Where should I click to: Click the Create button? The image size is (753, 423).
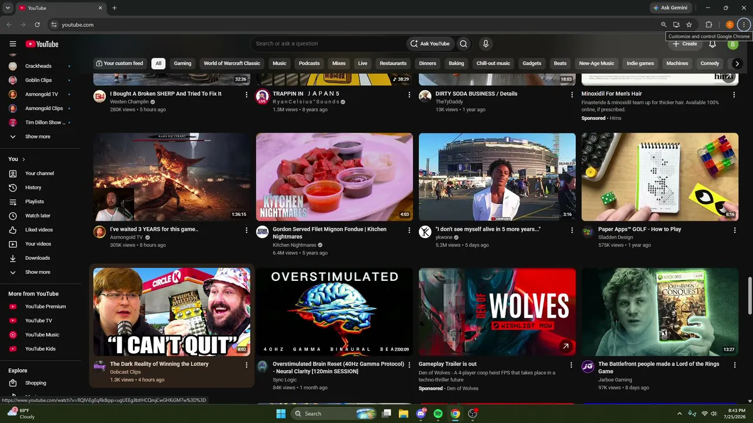[x=685, y=44]
